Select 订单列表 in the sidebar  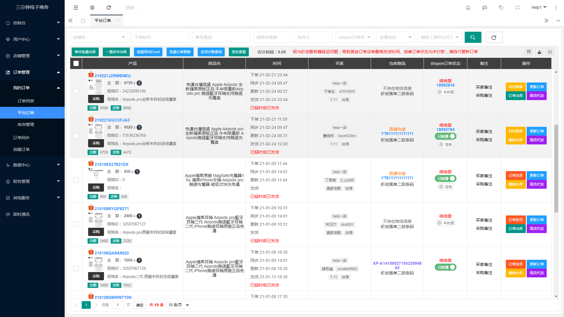26,101
